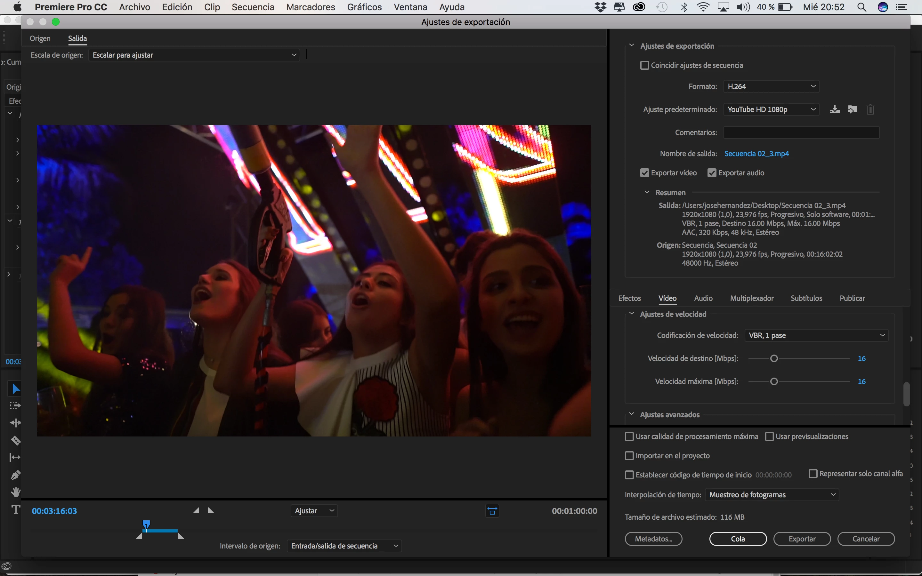Uncheck Exportar audio

pos(712,173)
